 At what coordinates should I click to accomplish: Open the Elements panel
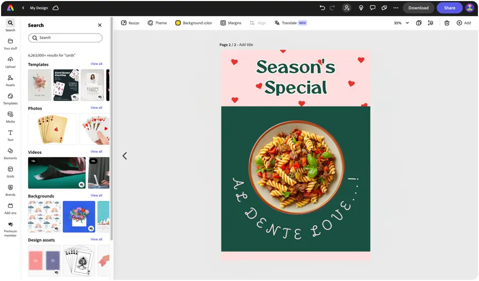tap(11, 154)
